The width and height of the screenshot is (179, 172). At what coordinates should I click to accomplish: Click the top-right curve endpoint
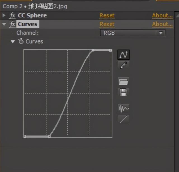(110, 50)
